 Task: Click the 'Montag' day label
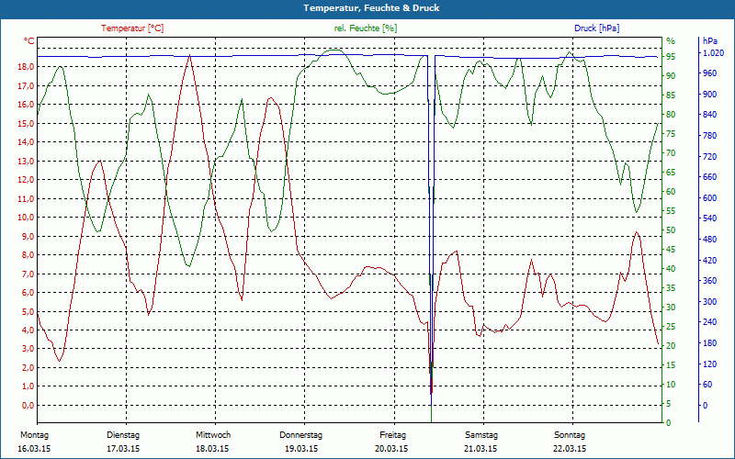(x=34, y=435)
